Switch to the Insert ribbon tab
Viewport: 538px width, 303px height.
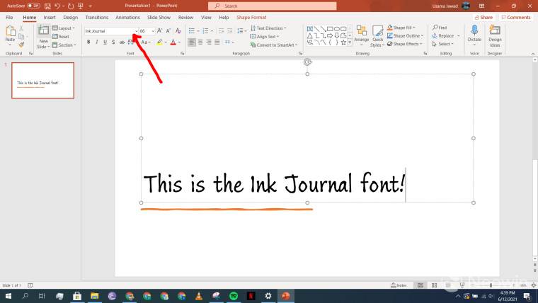(50, 17)
